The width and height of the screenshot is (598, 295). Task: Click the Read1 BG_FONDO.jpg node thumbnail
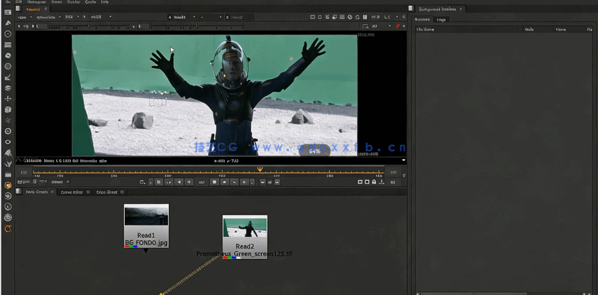(146, 216)
